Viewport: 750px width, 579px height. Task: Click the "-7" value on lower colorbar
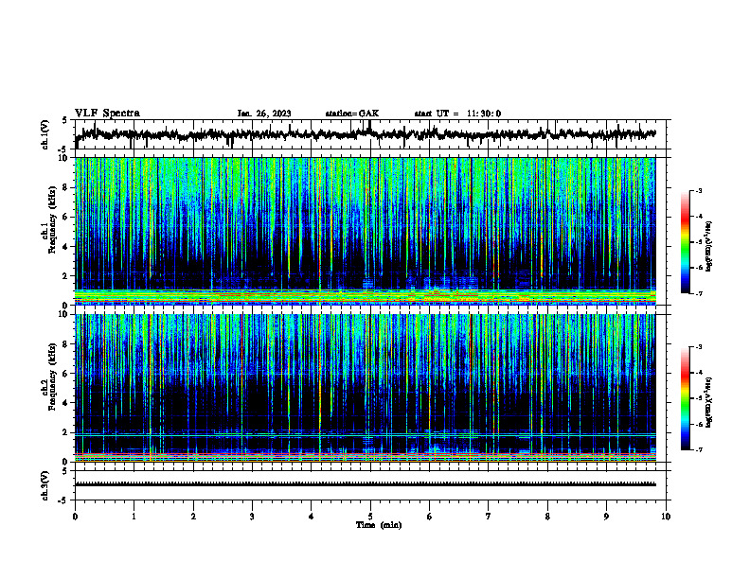(698, 449)
